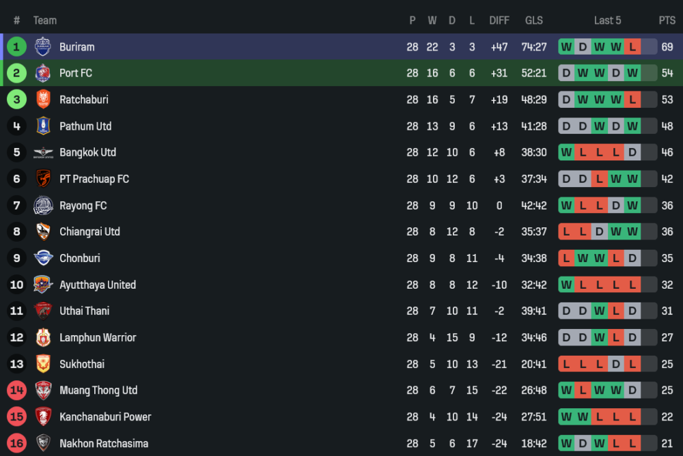Sort by the DIFF column header

499,20
